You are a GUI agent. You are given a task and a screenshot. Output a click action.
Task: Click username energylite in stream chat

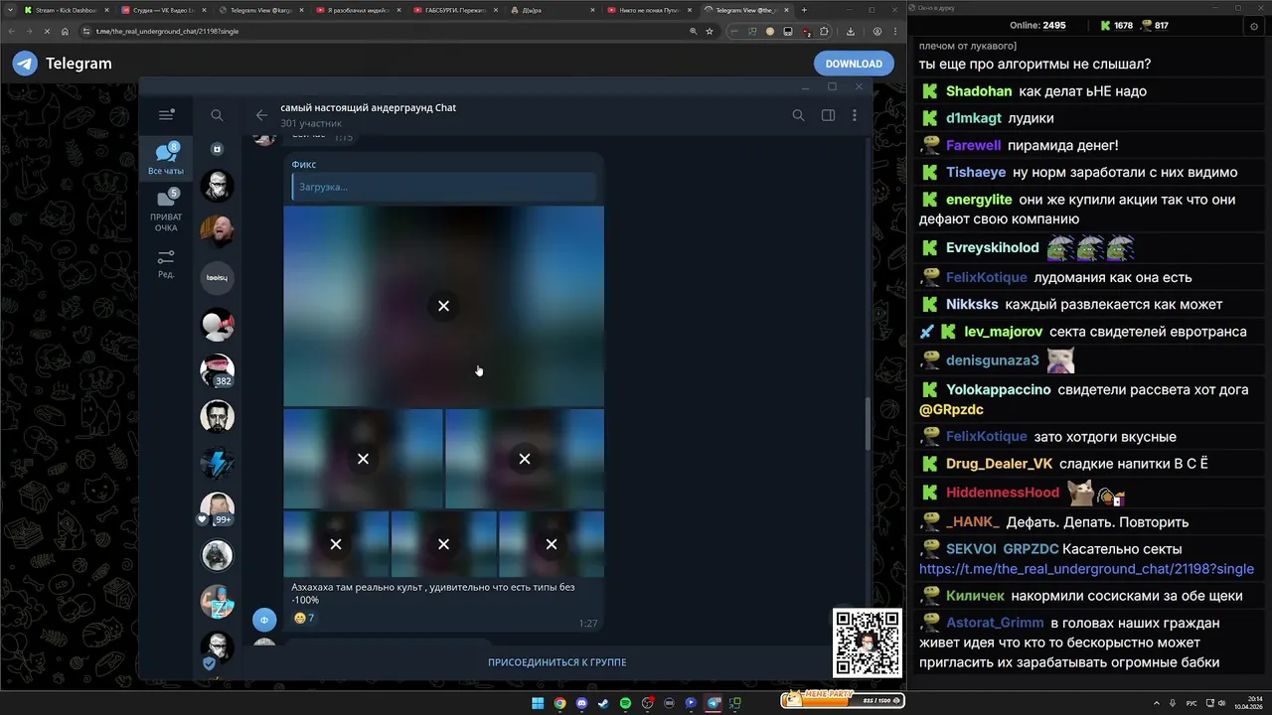click(x=979, y=200)
